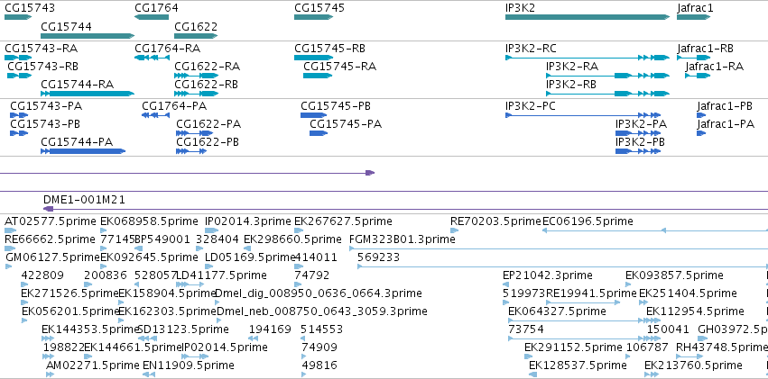Select EST RE19941.5prime
The width and height of the screenshot is (768, 379).
pos(583,302)
